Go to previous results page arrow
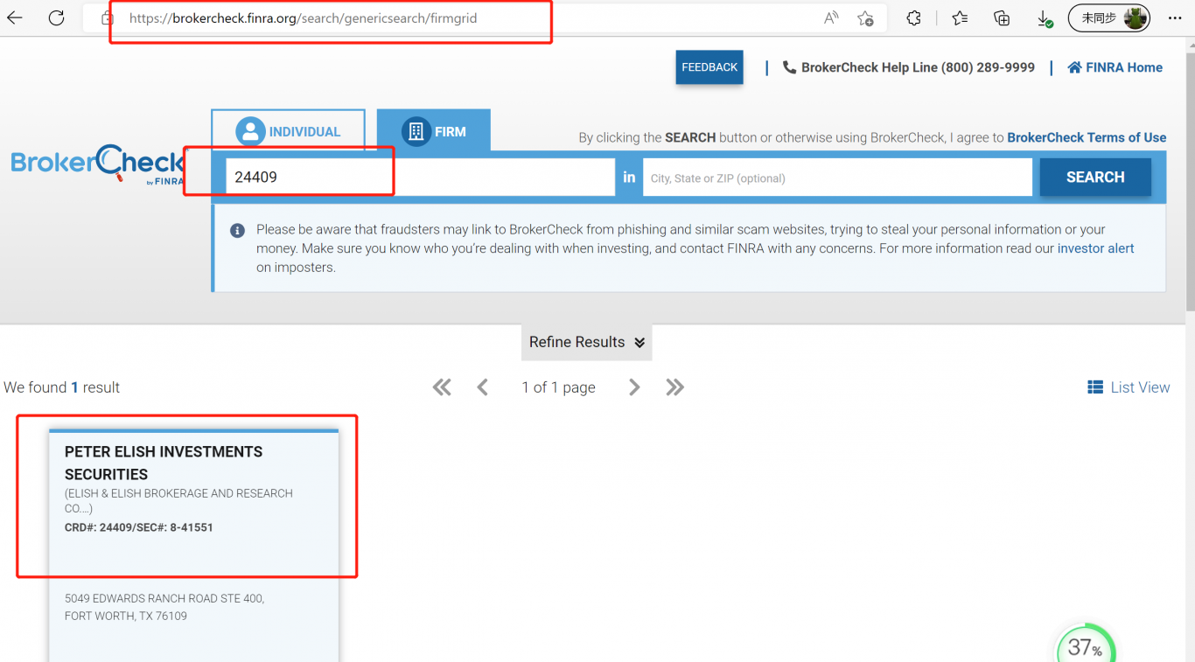The image size is (1195, 662). [x=482, y=387]
